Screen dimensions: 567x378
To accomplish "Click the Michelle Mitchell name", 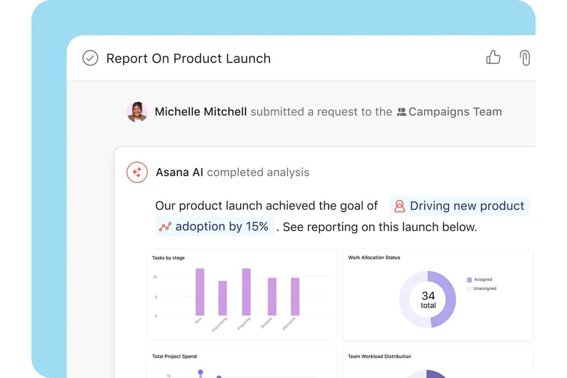I will pos(201,111).
